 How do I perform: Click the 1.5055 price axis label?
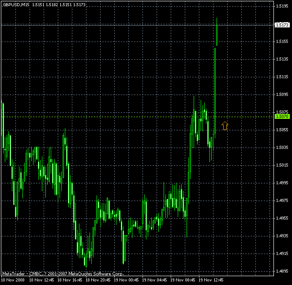282,130
